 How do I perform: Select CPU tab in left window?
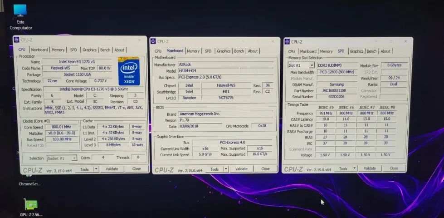(22, 50)
